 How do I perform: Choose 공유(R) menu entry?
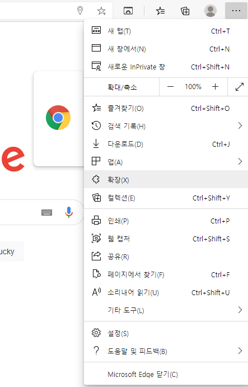click(x=166, y=257)
